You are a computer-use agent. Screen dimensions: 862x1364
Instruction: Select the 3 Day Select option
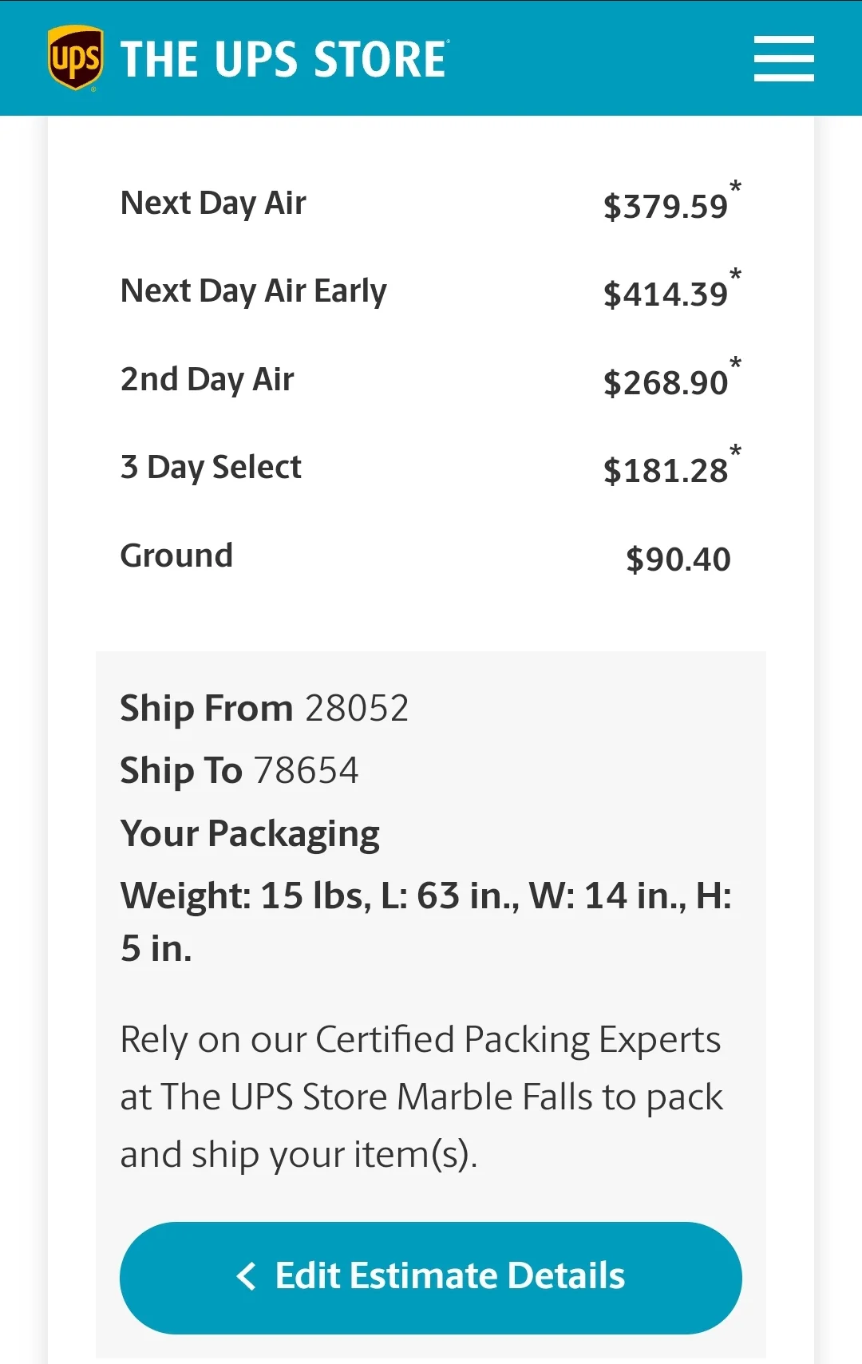211,467
